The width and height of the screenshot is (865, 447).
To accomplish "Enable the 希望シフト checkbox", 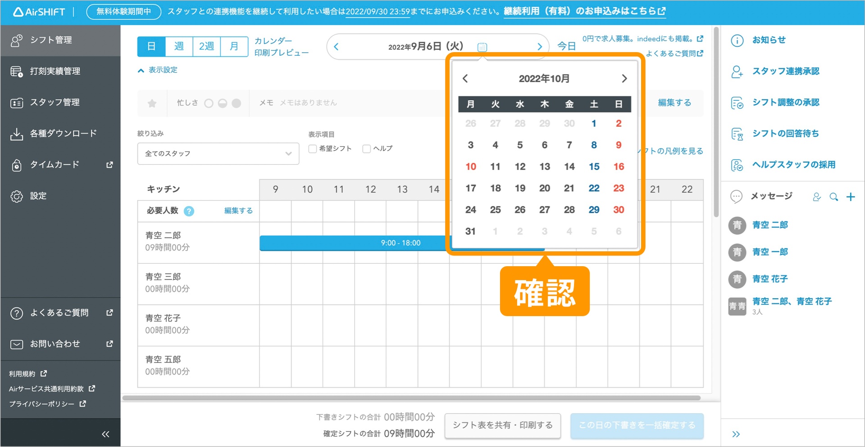I will pyautogui.click(x=313, y=149).
